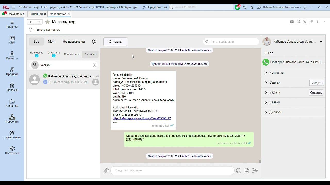
Task: Open the Главное section in sidebar
Action: (12, 24)
